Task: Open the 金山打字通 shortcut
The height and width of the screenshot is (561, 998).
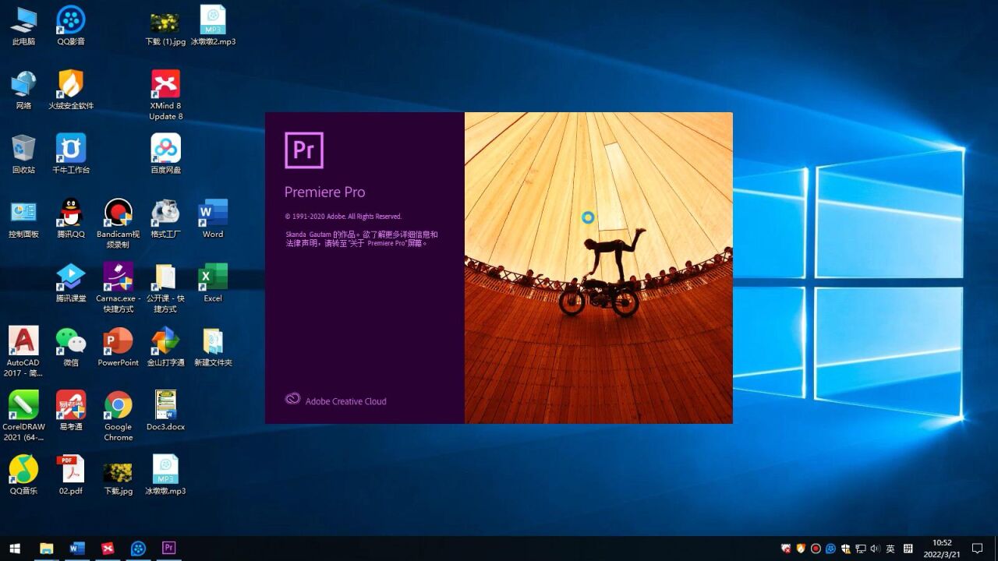Action: [165, 346]
